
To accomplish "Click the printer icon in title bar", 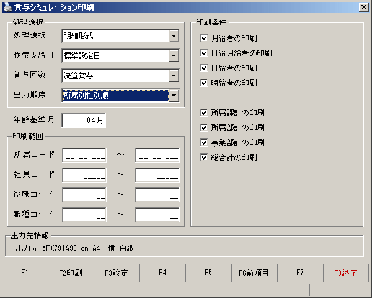I will pos(7,7).
